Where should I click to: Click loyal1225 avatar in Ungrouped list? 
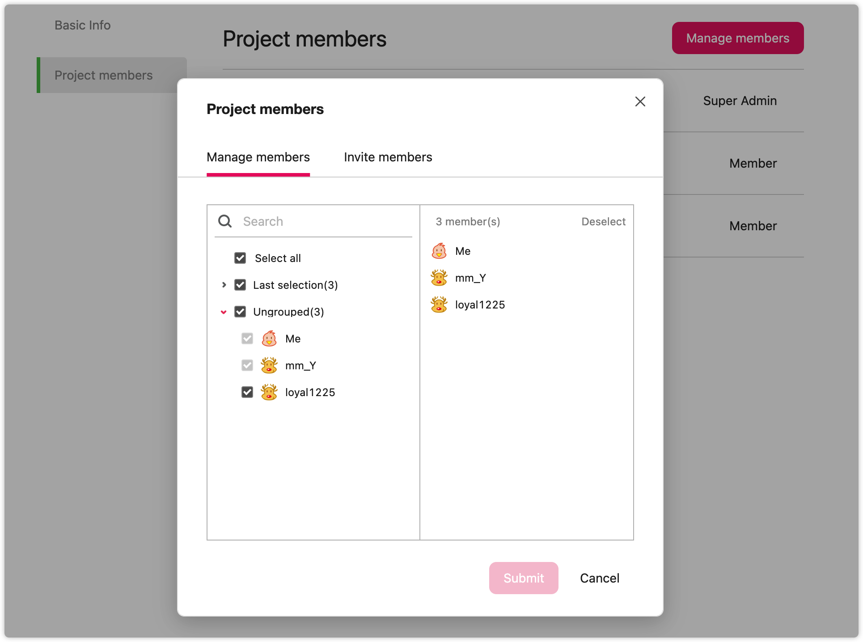click(x=269, y=393)
